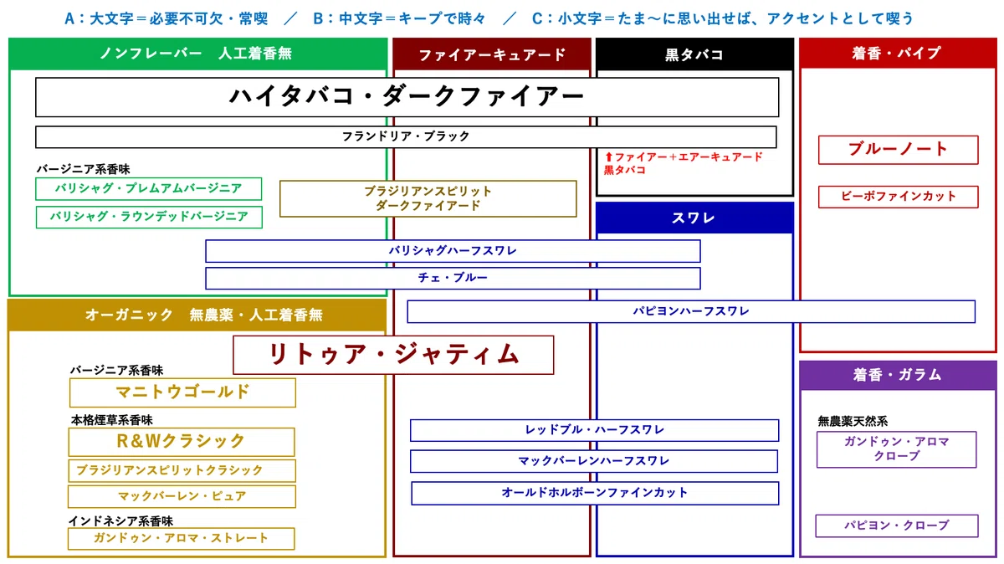Click バリシャグ・プレムアムバージニア label

coord(149,188)
